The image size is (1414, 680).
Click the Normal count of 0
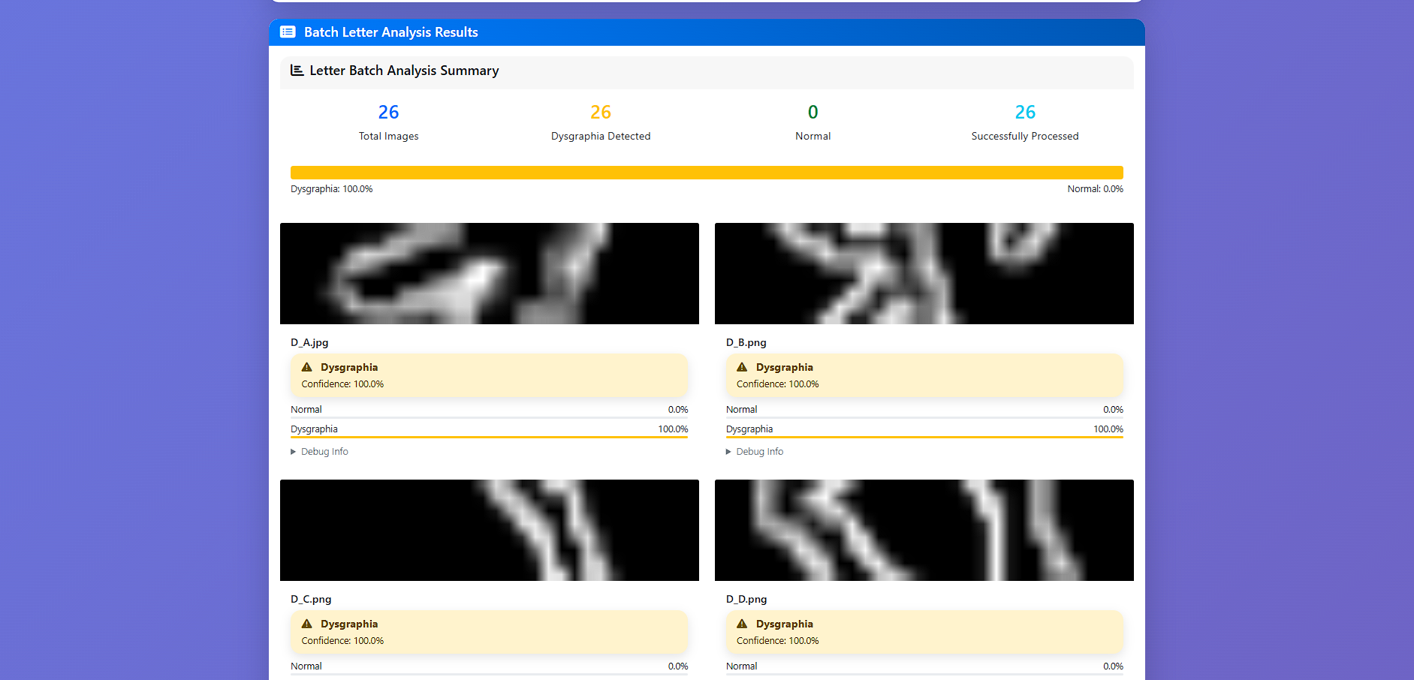[x=813, y=112]
